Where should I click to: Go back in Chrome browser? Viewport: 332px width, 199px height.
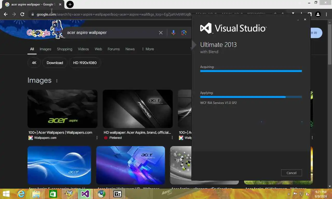(6, 14)
